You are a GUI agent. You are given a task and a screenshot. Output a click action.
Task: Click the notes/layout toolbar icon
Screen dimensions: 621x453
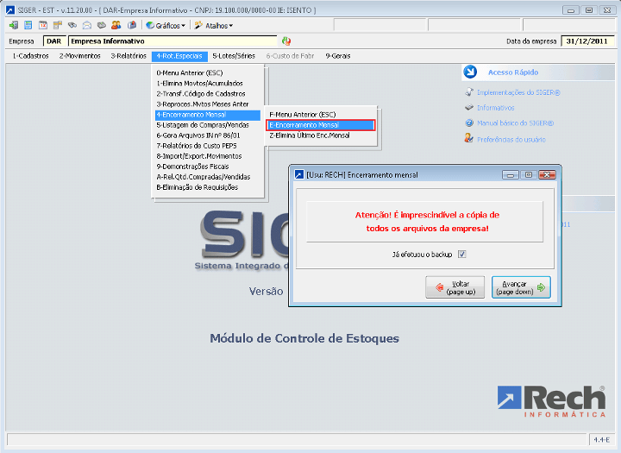tap(58, 25)
